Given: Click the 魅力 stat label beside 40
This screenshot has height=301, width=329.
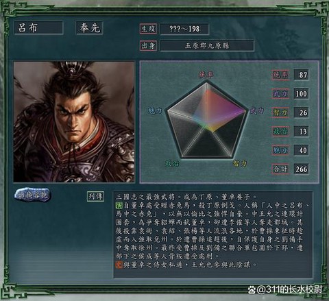Looking at the screenshot, I should (280, 150).
